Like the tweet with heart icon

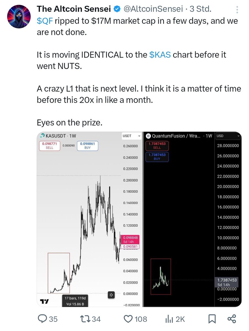click(x=128, y=319)
